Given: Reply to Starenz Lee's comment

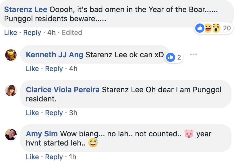Looking at the screenshot, I should point(32,33).
